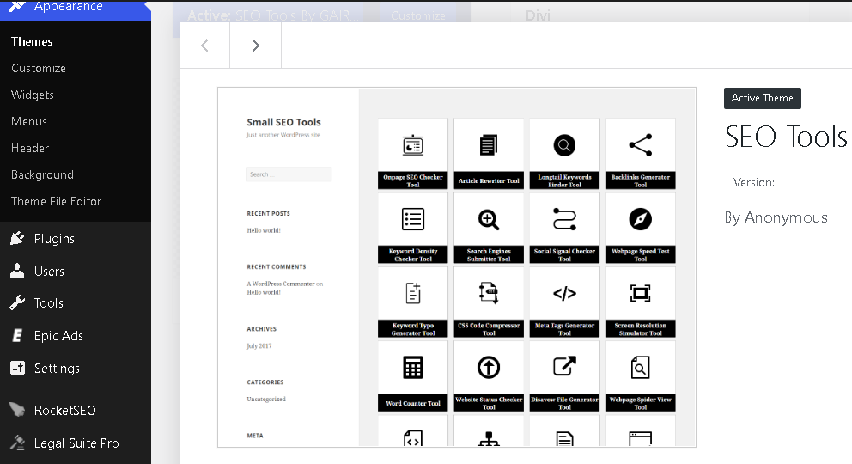Click the Keyword Density Checker list icon
This screenshot has height=464, width=852.
click(413, 219)
